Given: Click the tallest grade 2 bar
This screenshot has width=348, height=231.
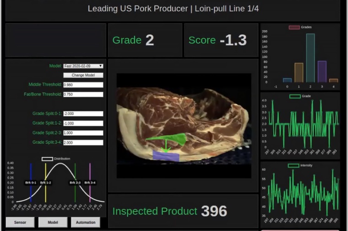Looking at the screenshot, I should (310, 58).
